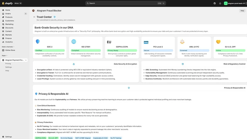Click the EU-U.S. DPF tag
Screen dimensions: 247x139
point(53,138)
